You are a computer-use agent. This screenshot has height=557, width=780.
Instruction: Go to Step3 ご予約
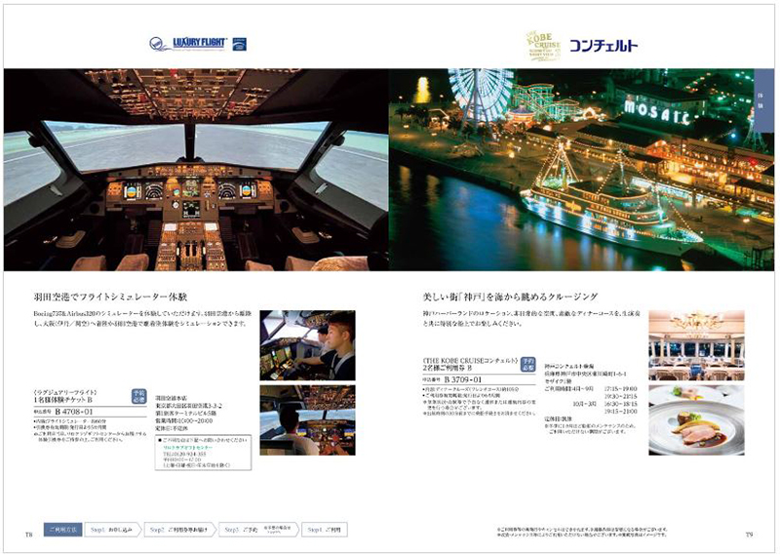point(255,530)
